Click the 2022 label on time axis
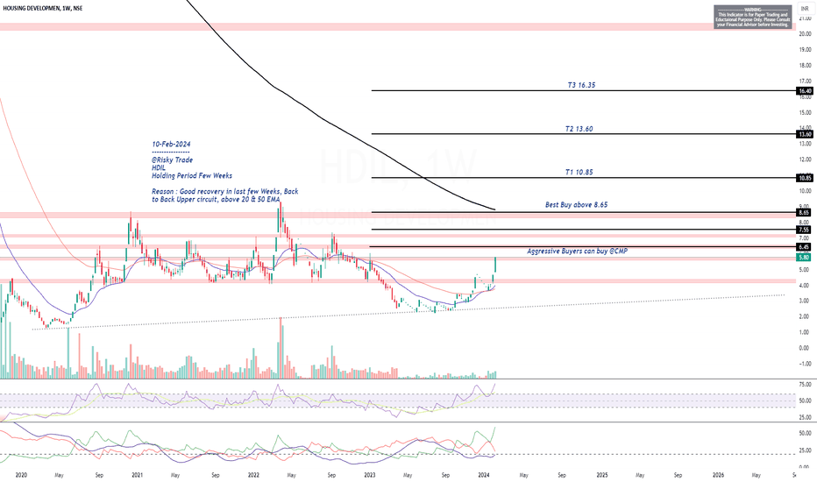This screenshot has width=817, height=482. pos(253,475)
